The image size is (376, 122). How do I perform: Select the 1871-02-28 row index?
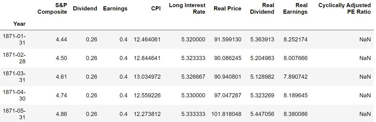point(14,58)
